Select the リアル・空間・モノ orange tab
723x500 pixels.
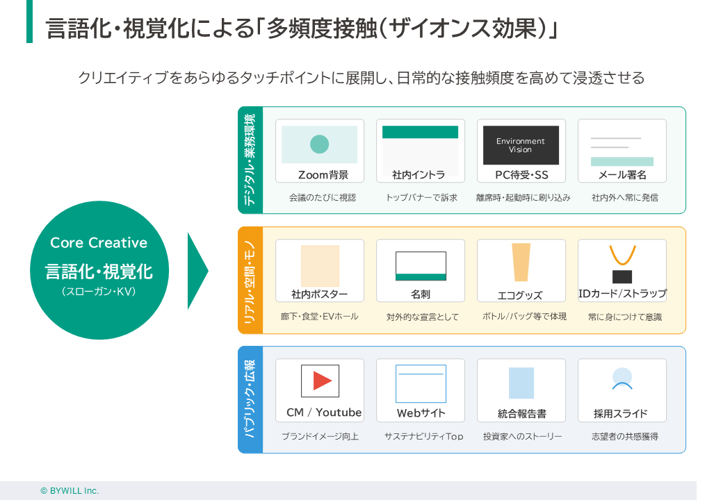[x=250, y=281]
